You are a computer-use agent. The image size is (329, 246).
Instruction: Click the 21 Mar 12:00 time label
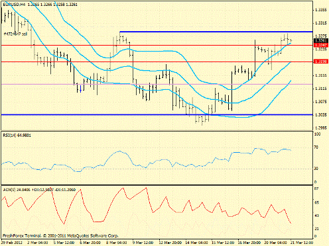302,243
